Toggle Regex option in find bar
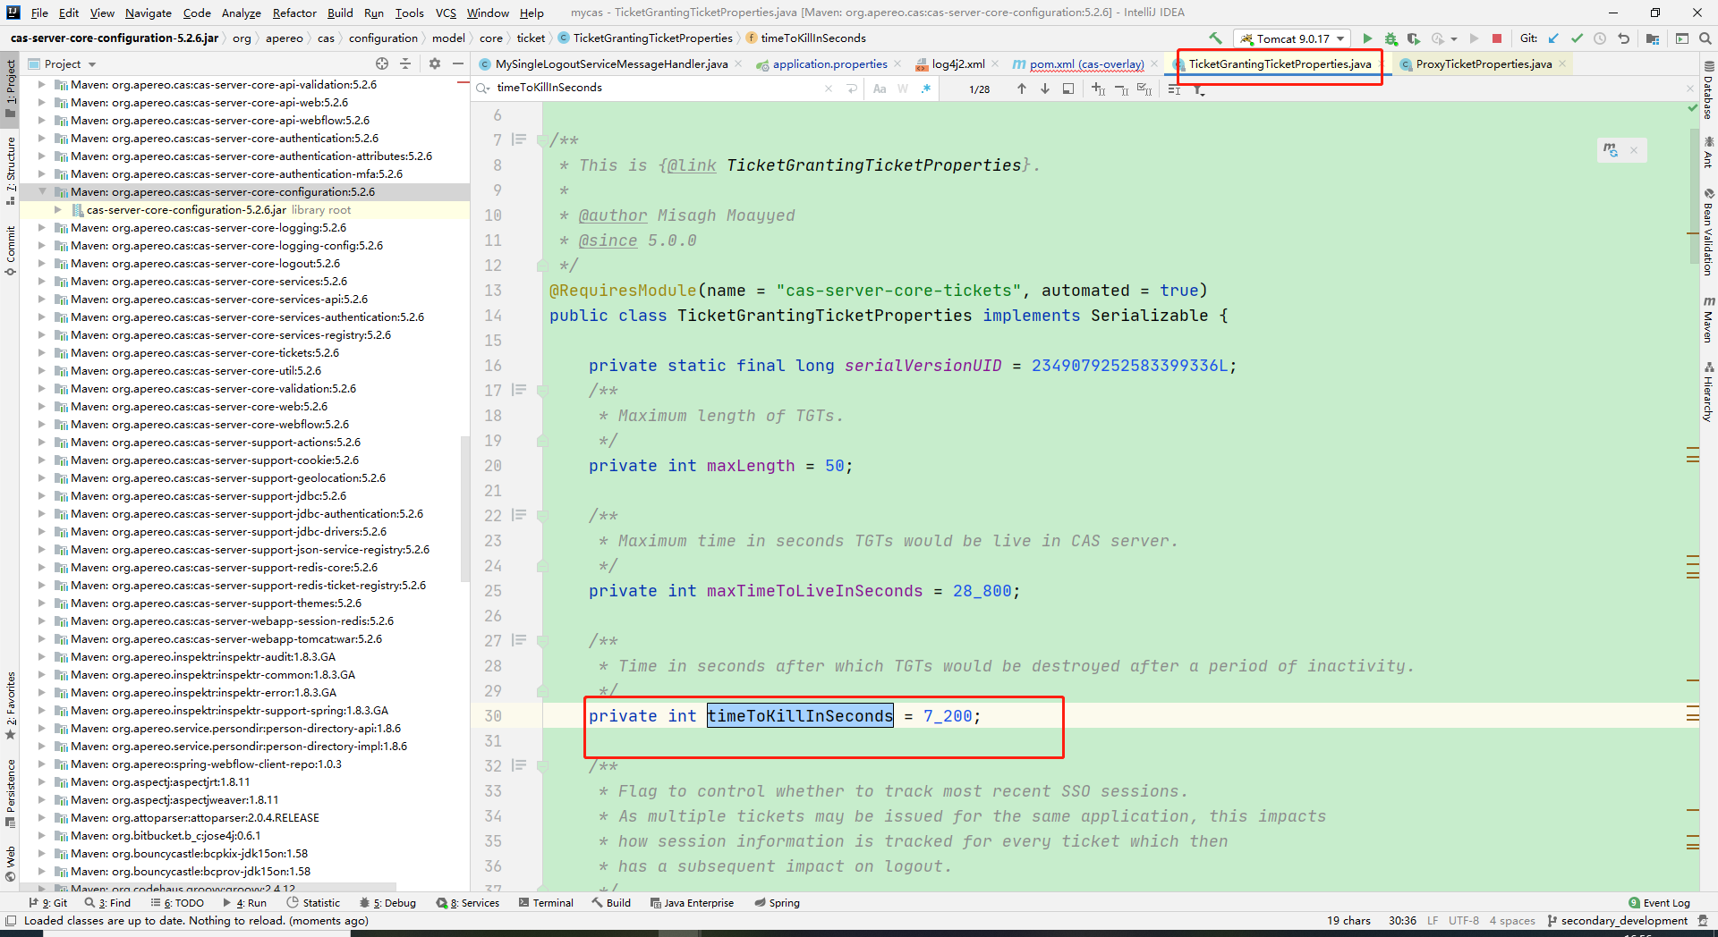Screen dimensions: 1718x937 pyautogui.click(x=926, y=89)
